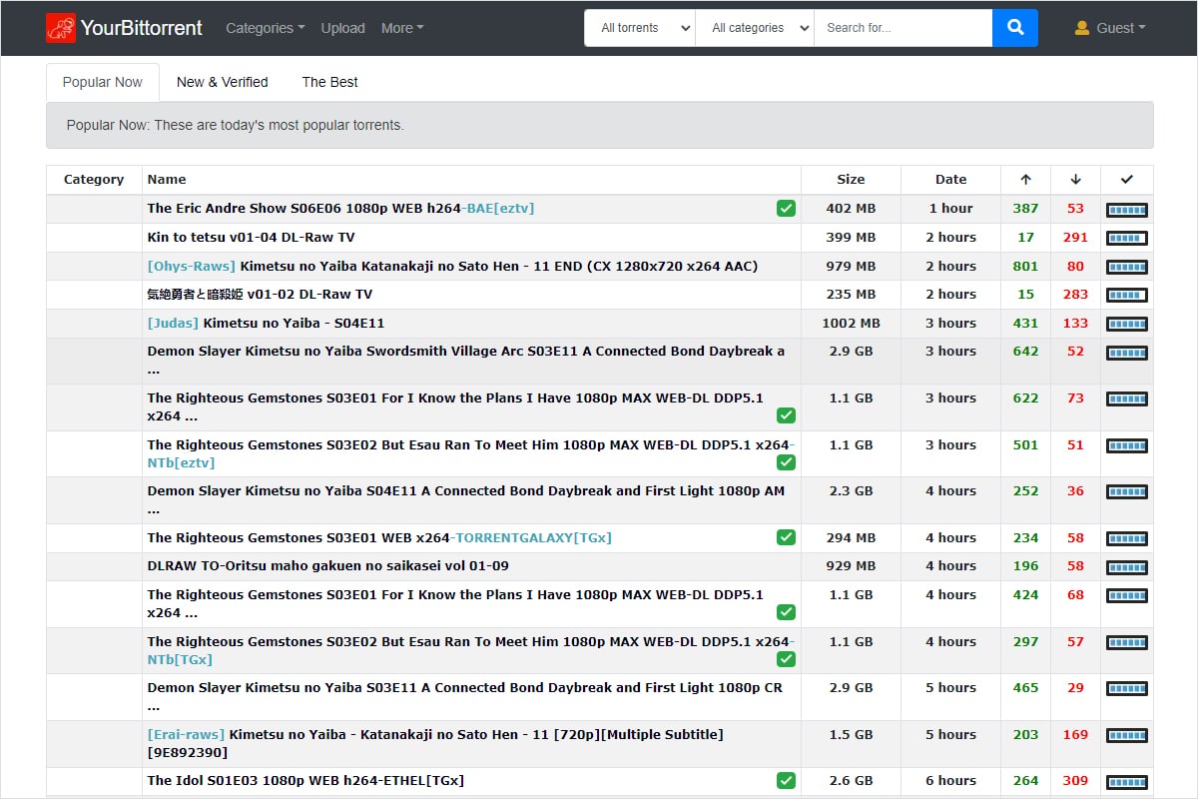This screenshot has width=1198, height=799.
Task: Click health bar of The Idol S01E03 row
Action: [x=1127, y=782]
